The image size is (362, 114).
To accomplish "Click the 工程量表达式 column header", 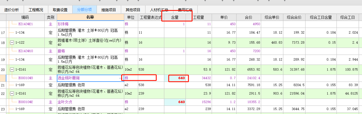I will [x=151, y=17].
